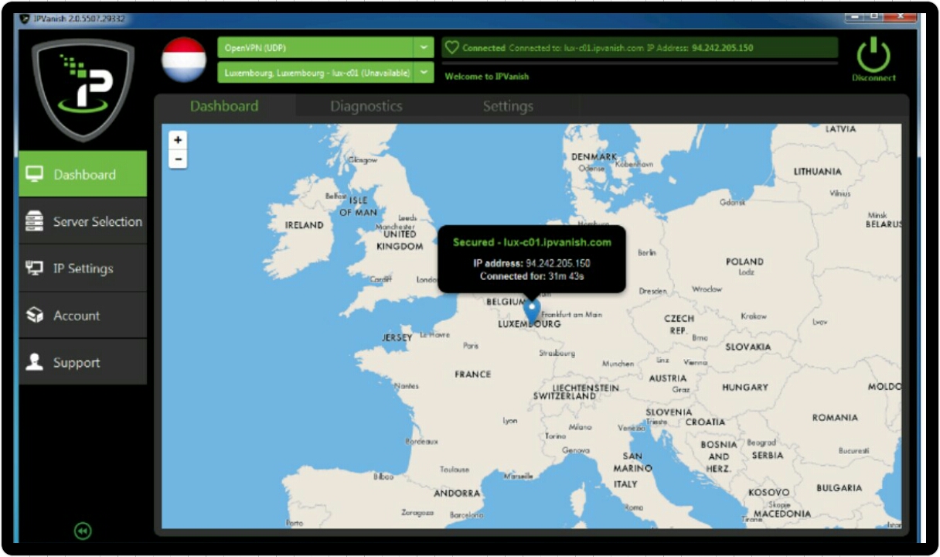
Task: Open IP Settings in the sidebar
Action: 83,268
